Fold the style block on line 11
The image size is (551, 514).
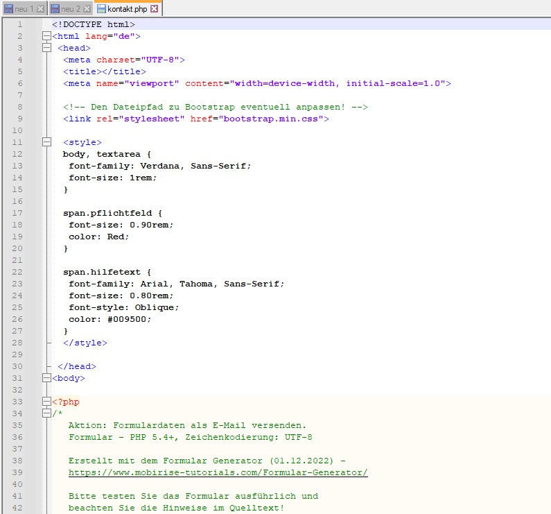[46, 142]
